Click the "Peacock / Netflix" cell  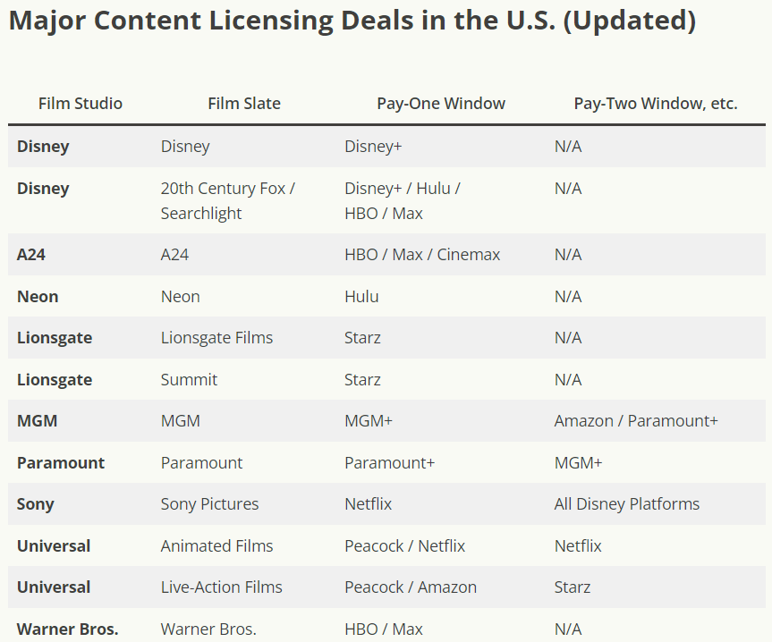tap(404, 546)
